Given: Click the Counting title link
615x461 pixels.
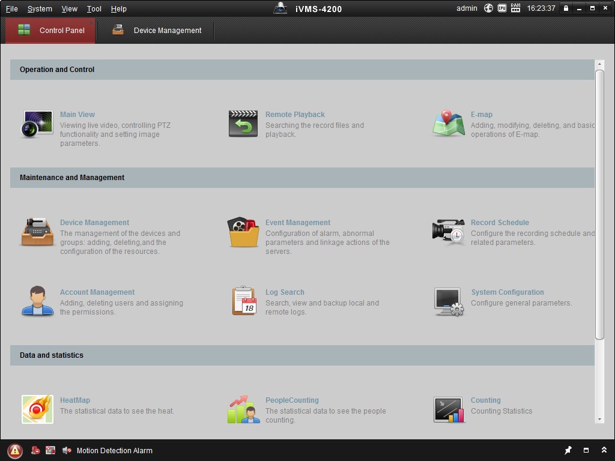Looking at the screenshot, I should [485, 400].
